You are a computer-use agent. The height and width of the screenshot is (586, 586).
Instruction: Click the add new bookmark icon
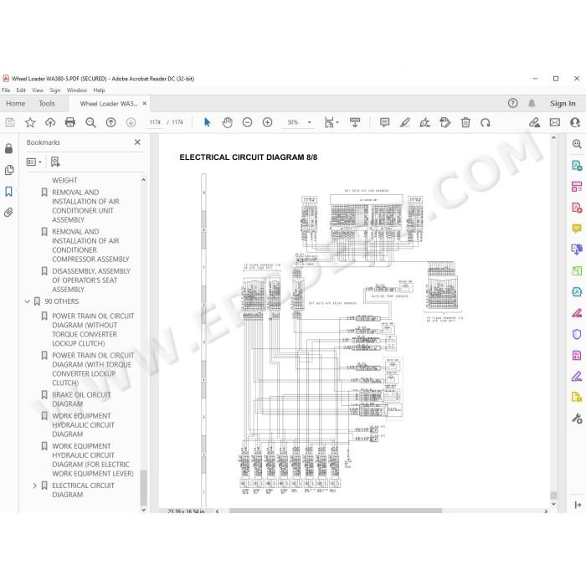[x=55, y=162]
